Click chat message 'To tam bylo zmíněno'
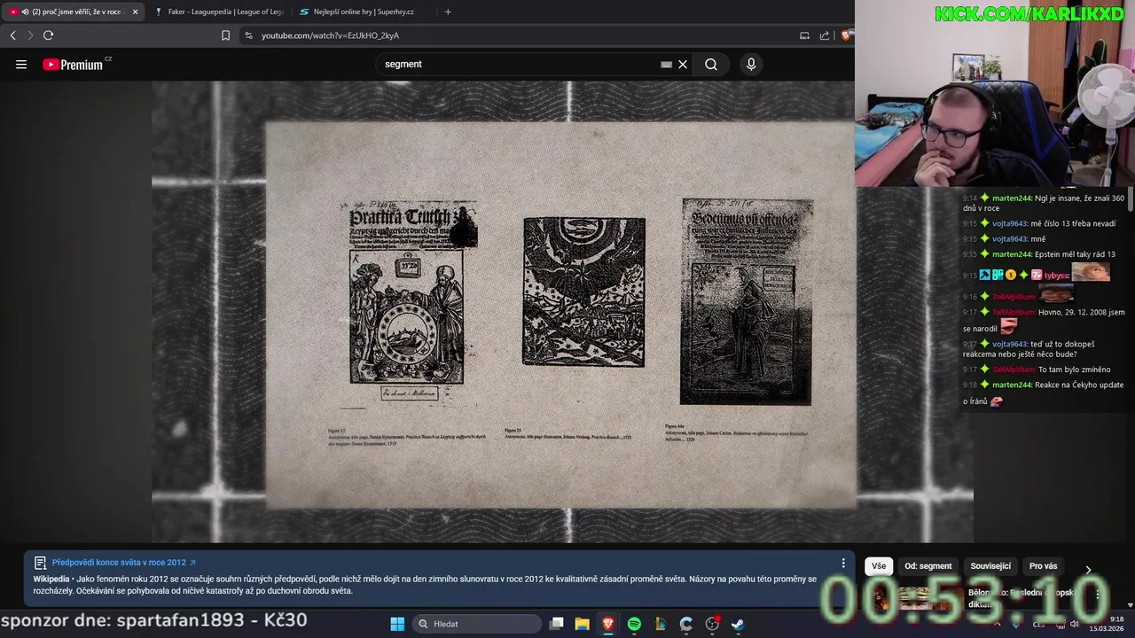1135x638 pixels. point(1074,370)
